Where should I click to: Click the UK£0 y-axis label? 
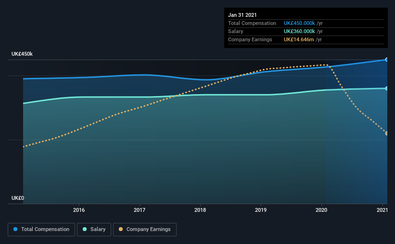click(18, 198)
